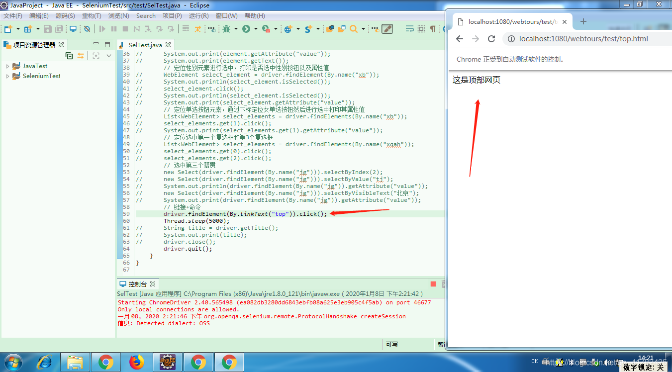Click Collapse All in project explorer
The height and width of the screenshot is (372, 672).
pos(69,56)
